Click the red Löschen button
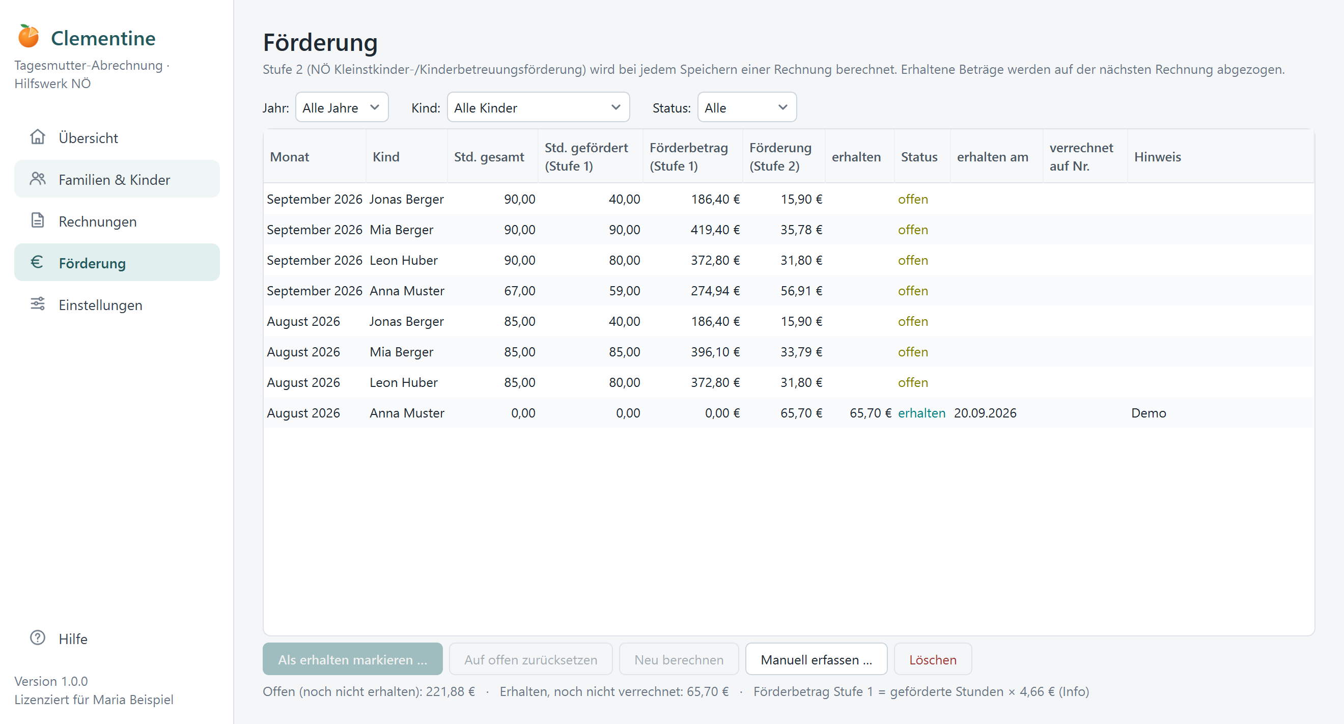 (x=932, y=659)
